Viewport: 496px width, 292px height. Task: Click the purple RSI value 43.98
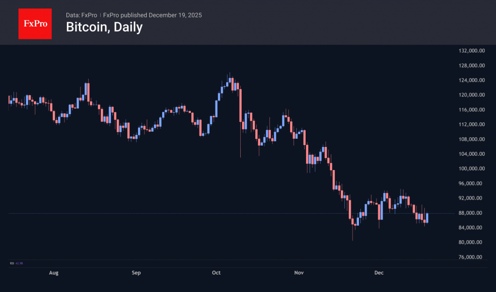[19, 263]
